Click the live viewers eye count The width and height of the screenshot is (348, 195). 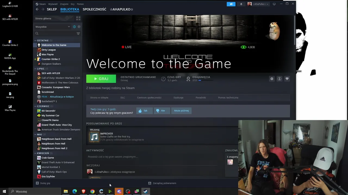[248, 47]
